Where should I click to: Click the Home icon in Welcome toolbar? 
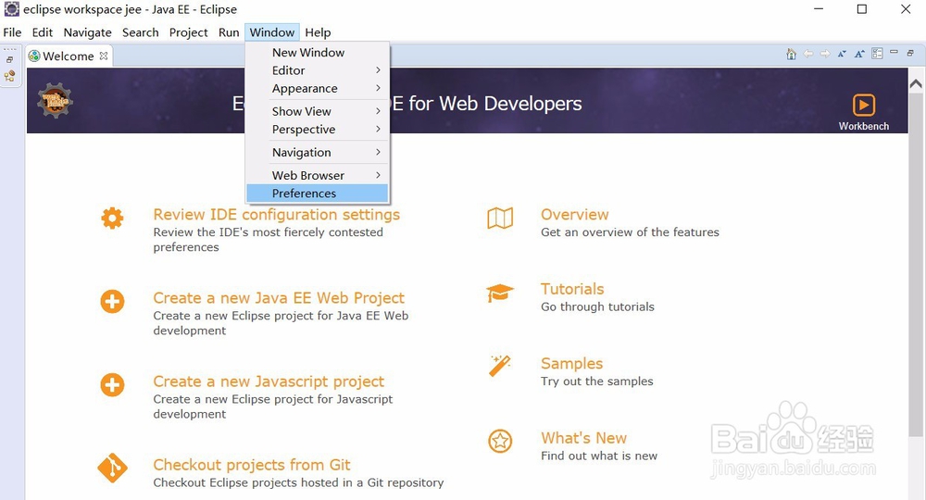point(791,55)
